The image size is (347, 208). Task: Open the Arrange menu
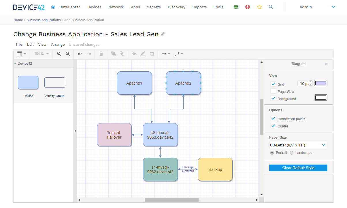[x=58, y=44]
